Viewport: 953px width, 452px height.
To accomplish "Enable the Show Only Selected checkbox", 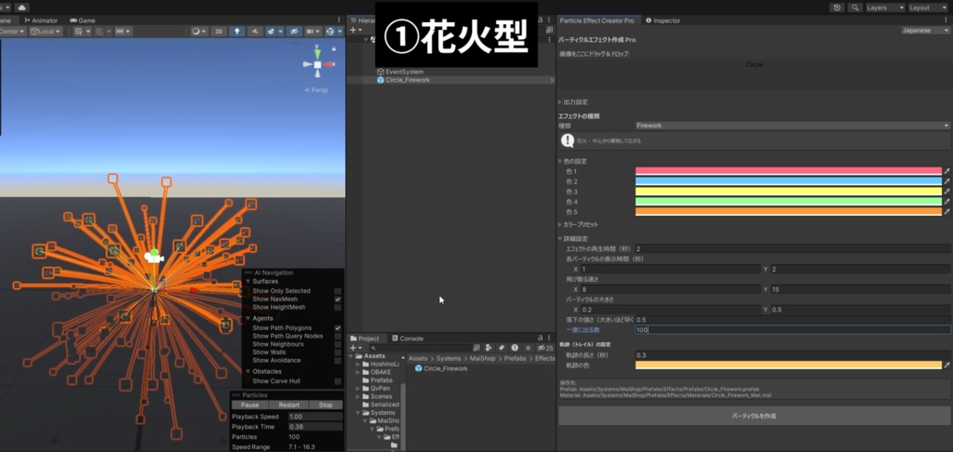I will click(338, 291).
